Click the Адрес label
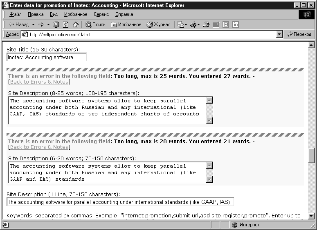 click(x=12, y=35)
